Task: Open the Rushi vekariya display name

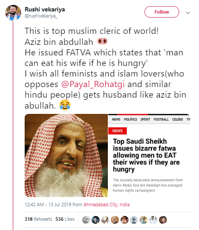Action: pos(45,9)
